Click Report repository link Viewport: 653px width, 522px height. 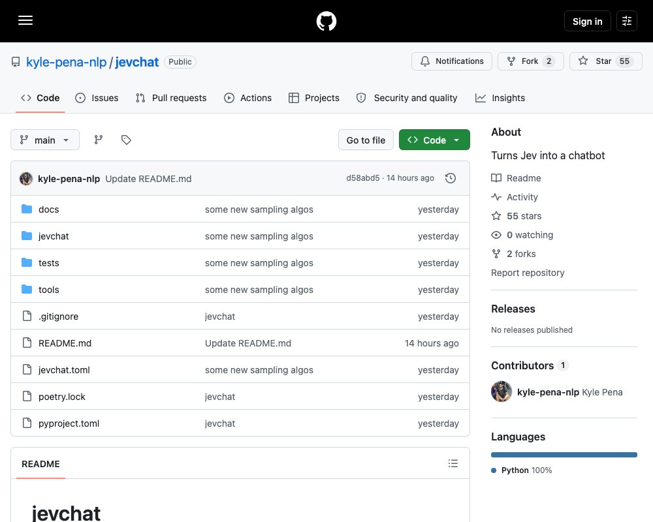tap(528, 273)
